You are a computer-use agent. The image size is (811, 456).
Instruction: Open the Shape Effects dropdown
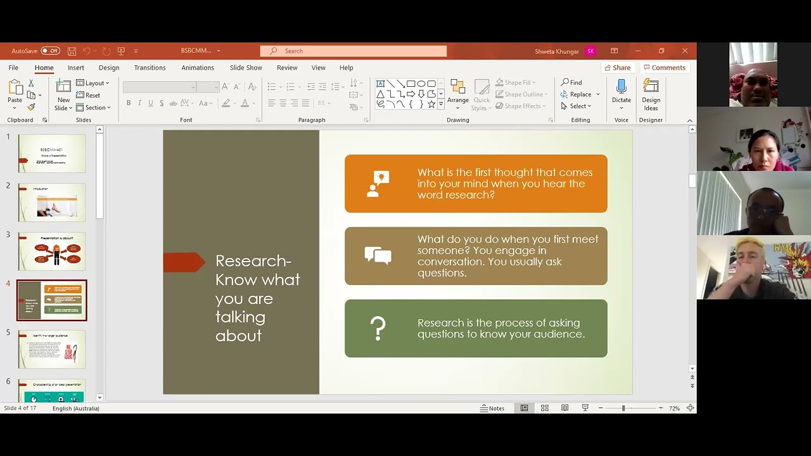520,106
